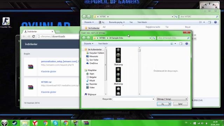
Task: Launch Steam from the taskbar
Action: (x=15, y=123)
